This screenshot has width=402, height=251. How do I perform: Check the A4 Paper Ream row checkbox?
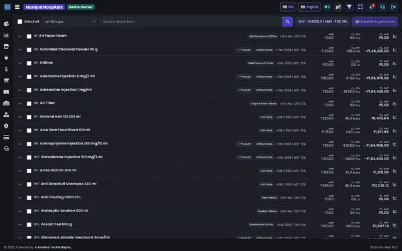click(29, 36)
